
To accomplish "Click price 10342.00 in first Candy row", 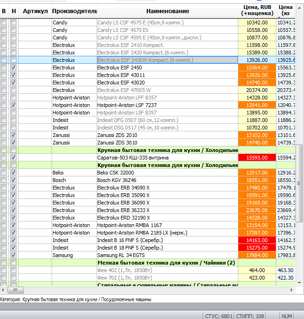I will [257, 23].
